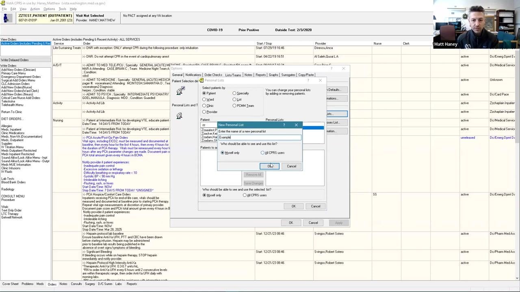This screenshot has width=520, height=292.
Task: Click Apply in the Options dialog
Action: point(338,223)
